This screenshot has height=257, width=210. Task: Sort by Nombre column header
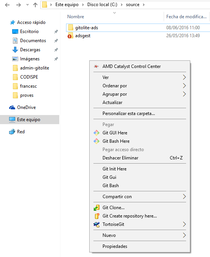[76, 17]
